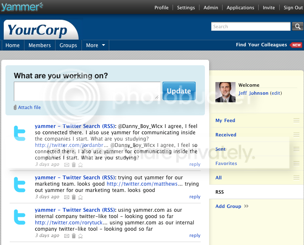Select All in sidebar
This screenshot has height=245, width=304.
[218, 178]
